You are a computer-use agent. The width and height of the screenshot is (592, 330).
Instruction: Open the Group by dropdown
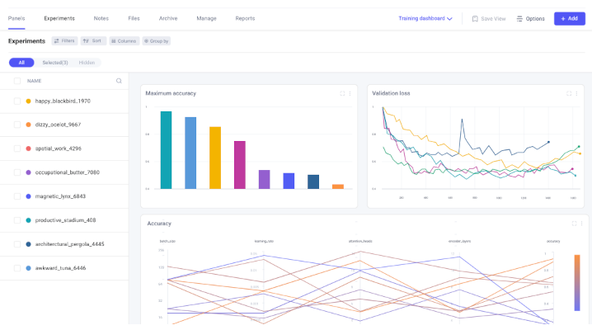157,40
